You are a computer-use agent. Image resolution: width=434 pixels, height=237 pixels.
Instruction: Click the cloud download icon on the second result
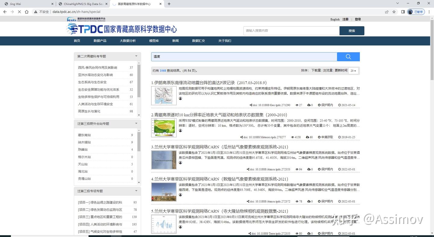coord(307,137)
